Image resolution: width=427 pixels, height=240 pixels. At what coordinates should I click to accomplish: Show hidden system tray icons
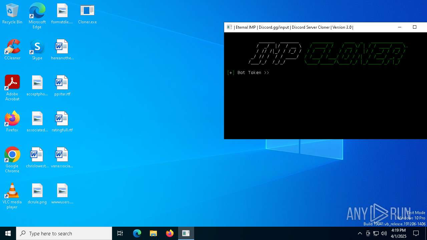pos(360,233)
